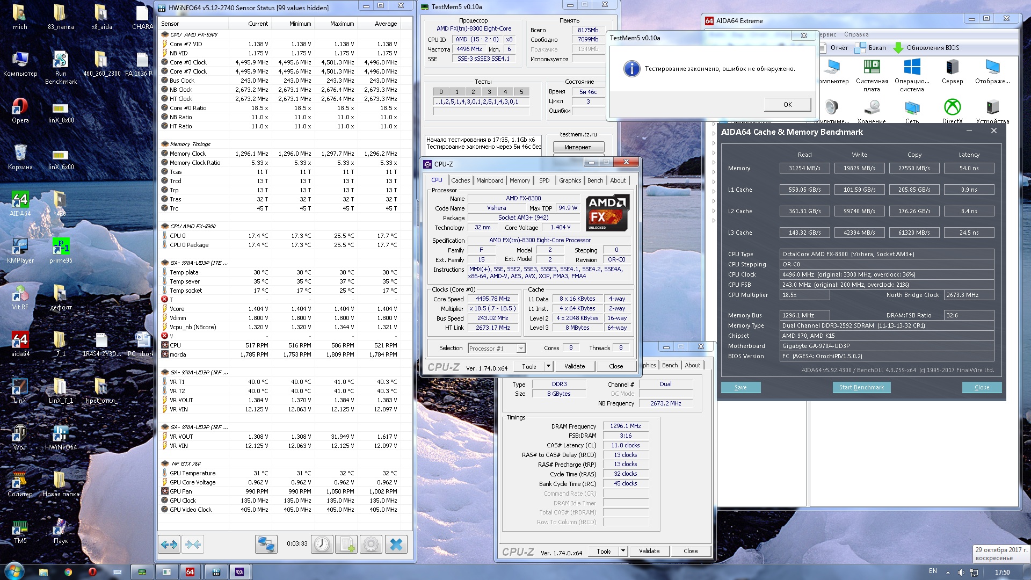Open the AIDA64 motherboard category icon
Image resolution: width=1031 pixels, height=580 pixels.
872,67
